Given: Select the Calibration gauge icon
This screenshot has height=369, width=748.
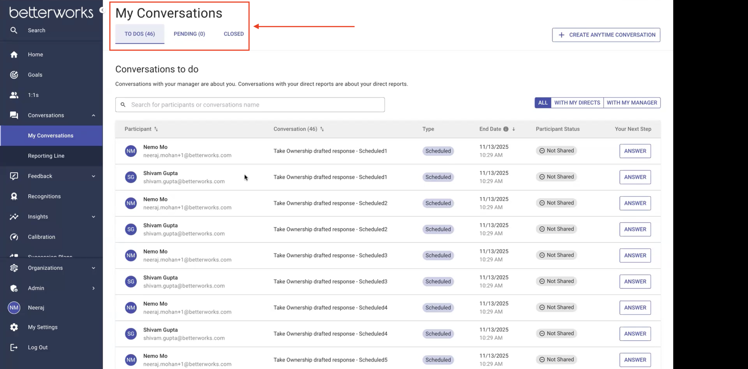Looking at the screenshot, I should 14,237.
